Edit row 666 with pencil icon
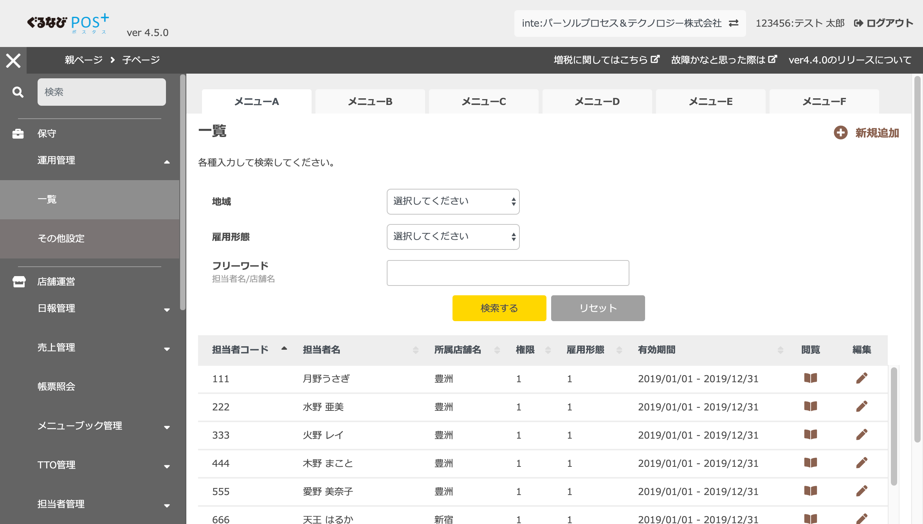923x524 pixels. pyautogui.click(x=862, y=519)
